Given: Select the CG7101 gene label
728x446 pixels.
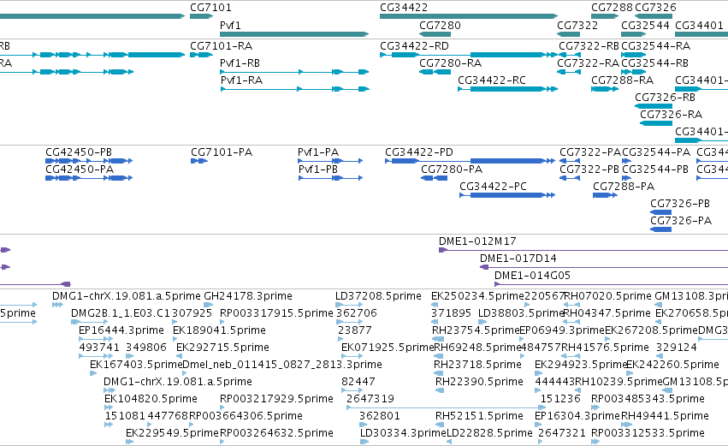Looking at the screenshot, I should pos(210,8).
